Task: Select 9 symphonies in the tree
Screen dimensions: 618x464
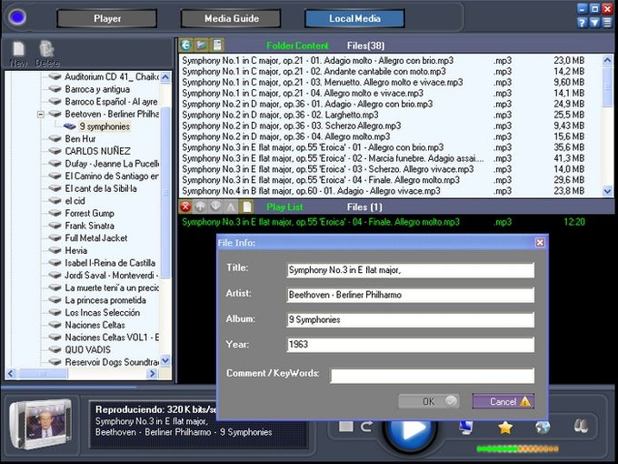Action: point(105,126)
